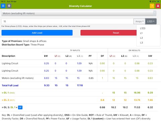Click the Motors kW value 8.83 in inputs

click(x=47, y=78)
